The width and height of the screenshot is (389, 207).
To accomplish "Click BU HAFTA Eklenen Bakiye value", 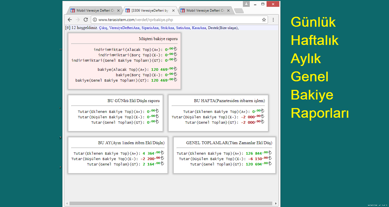I will coord(258,111).
